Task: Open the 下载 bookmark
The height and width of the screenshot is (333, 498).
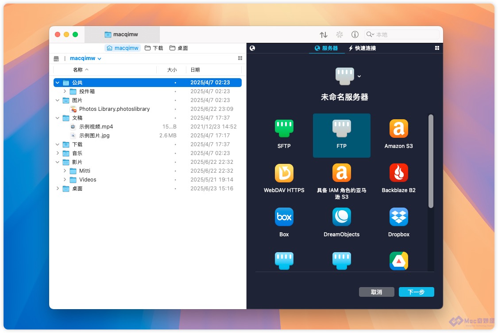Action: [x=154, y=48]
